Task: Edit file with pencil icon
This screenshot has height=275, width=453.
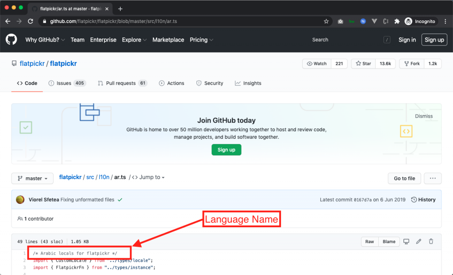Action: (x=418, y=241)
